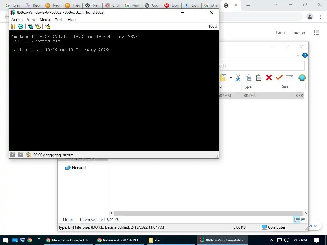The width and height of the screenshot is (327, 245).
Task: Click the xta address bar in Explorer
Action: (262, 66)
